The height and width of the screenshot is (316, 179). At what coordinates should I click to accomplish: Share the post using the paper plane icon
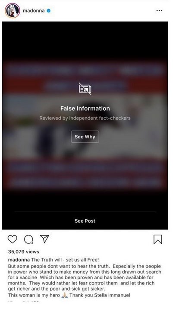tap(44, 239)
